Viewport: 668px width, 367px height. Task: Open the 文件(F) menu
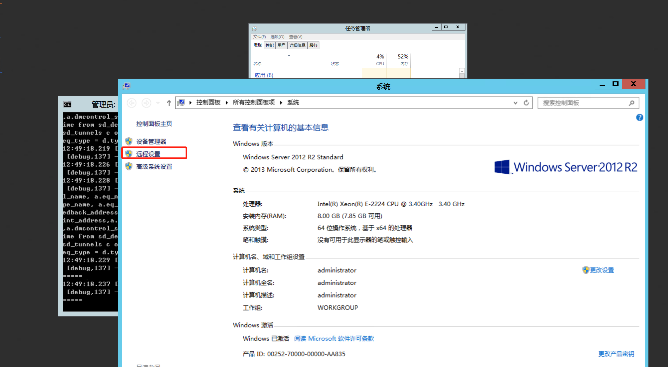(259, 37)
